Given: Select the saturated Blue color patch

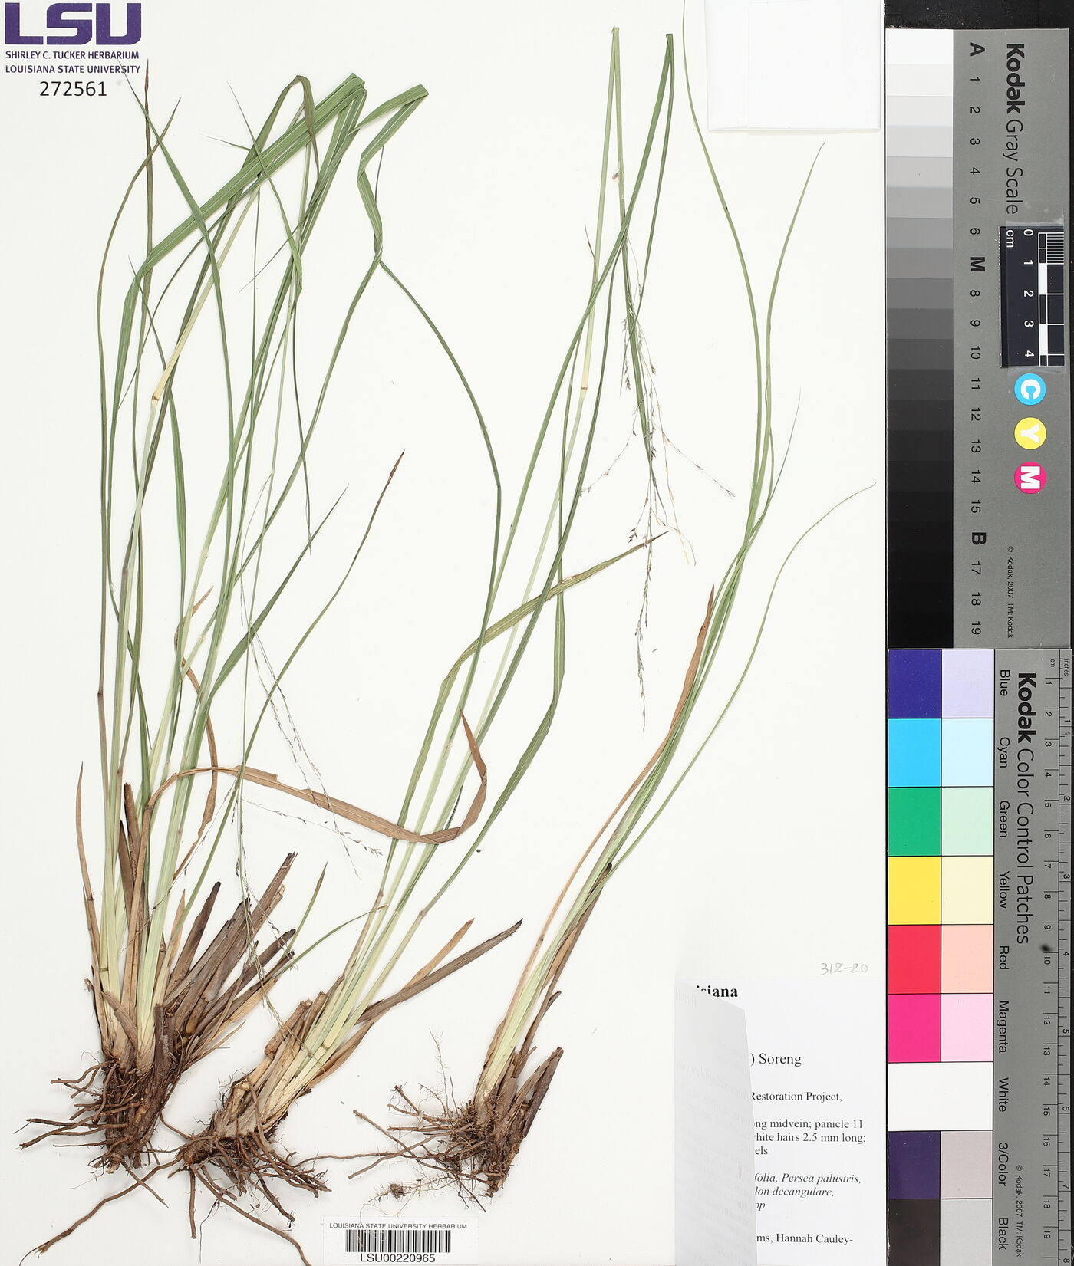Looking at the screenshot, I should coord(914,684).
